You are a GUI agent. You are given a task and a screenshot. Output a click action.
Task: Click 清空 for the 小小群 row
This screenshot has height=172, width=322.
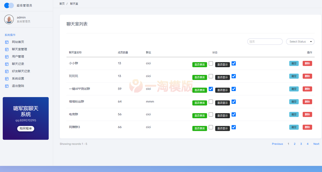click(294, 63)
